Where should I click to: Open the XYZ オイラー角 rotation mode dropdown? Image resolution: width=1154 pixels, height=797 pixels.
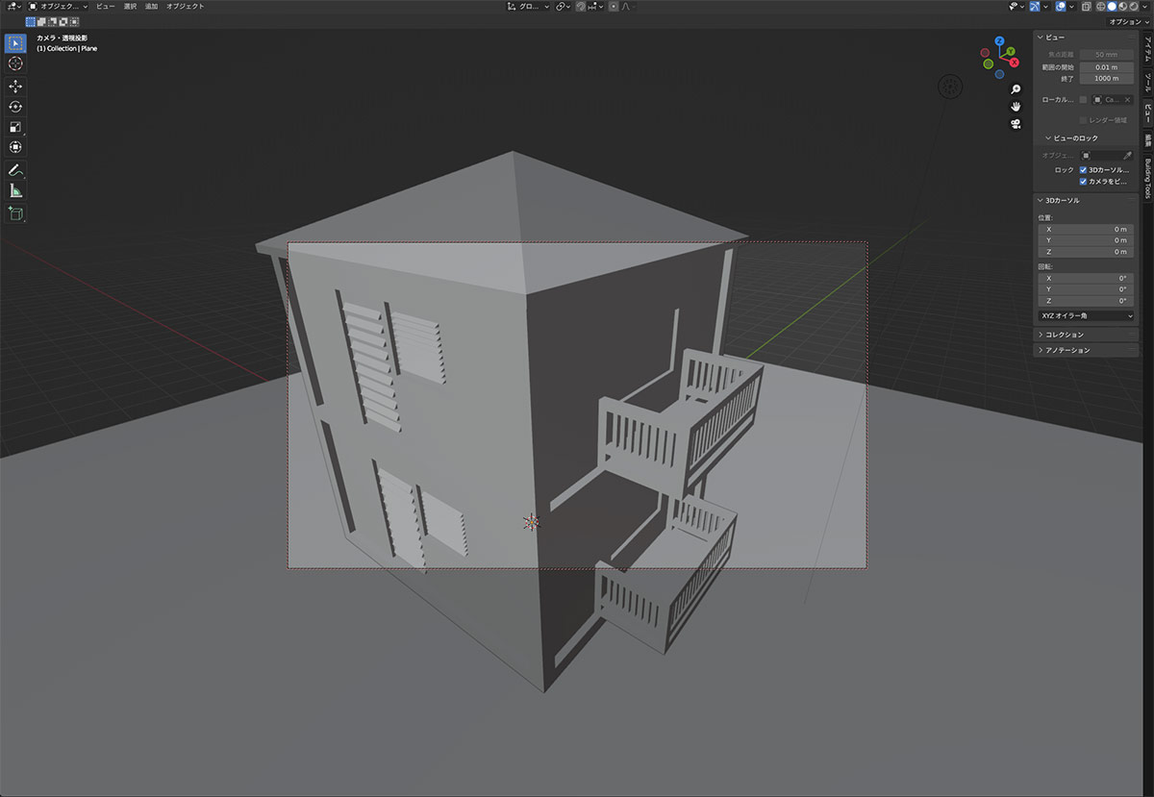click(x=1087, y=315)
